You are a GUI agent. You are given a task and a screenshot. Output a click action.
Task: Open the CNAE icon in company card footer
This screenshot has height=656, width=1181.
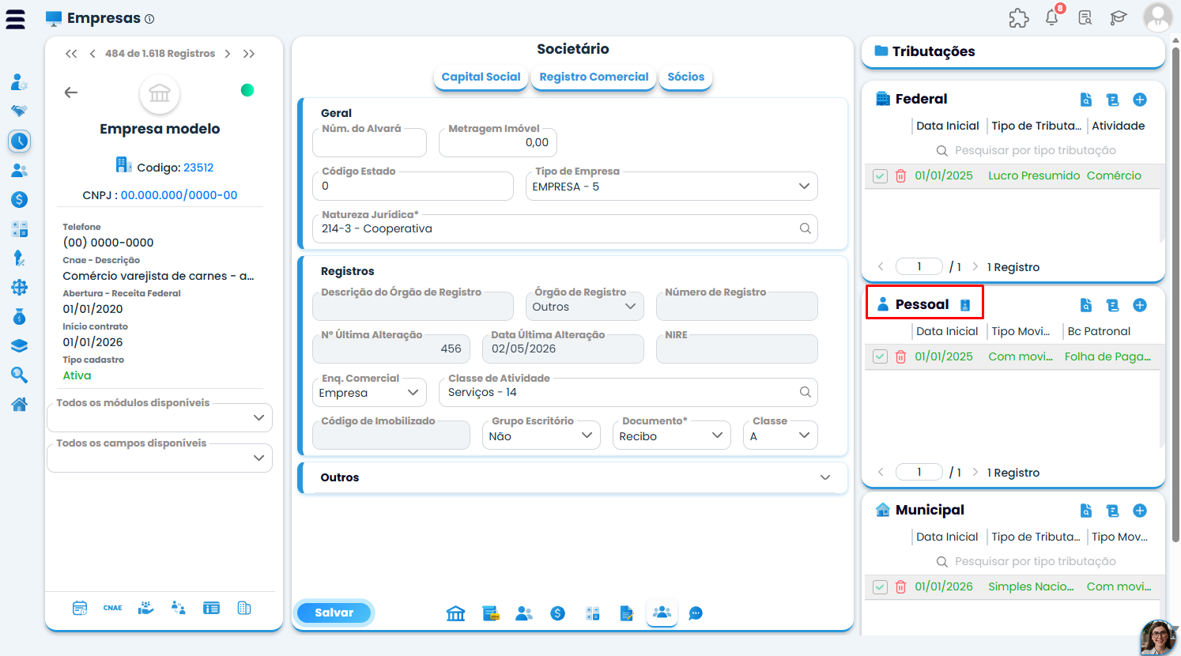[x=113, y=608]
